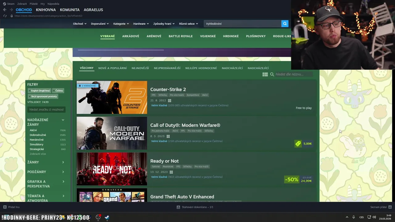Open Steam from the taskbar icon
This screenshot has height=222, width=395.
(107, 217)
